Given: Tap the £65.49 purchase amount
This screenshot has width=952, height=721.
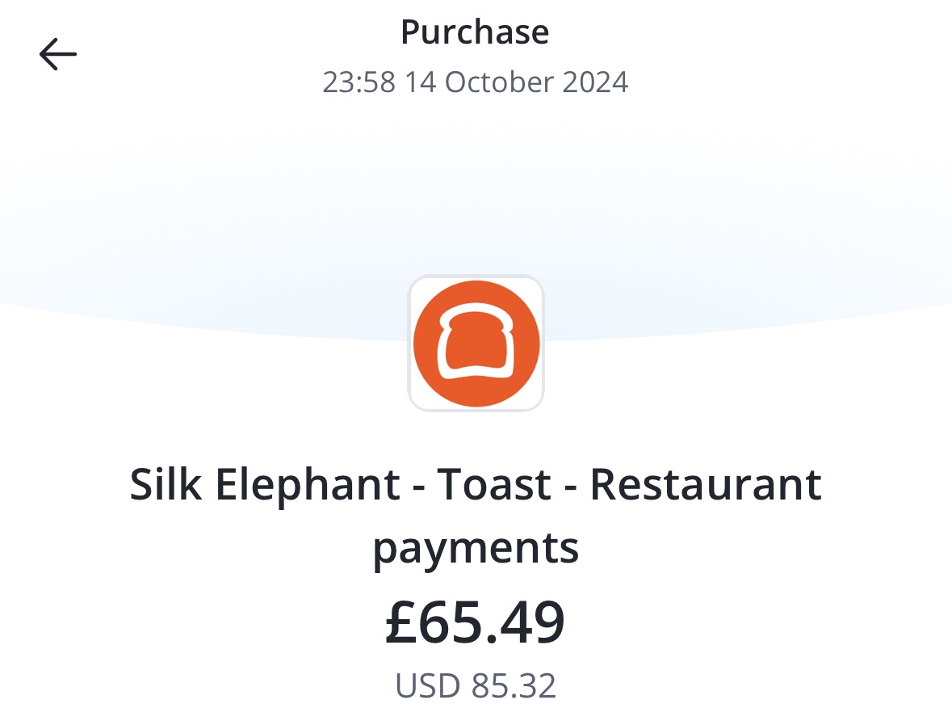Looking at the screenshot, I should [x=476, y=622].
